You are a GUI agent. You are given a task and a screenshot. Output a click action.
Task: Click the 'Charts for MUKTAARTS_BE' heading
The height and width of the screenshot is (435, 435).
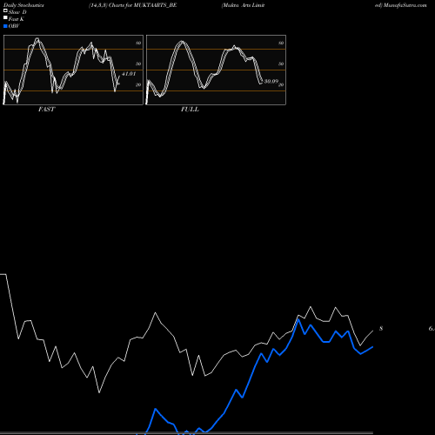pyautogui.click(x=143, y=5)
